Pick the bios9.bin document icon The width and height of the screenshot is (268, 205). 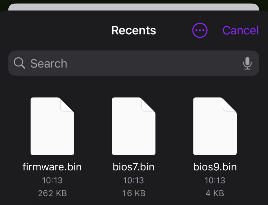point(215,126)
